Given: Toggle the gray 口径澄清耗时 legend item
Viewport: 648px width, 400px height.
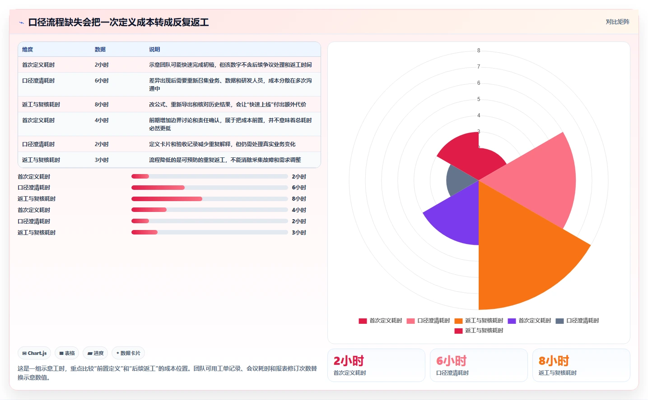Looking at the screenshot, I should tap(577, 321).
